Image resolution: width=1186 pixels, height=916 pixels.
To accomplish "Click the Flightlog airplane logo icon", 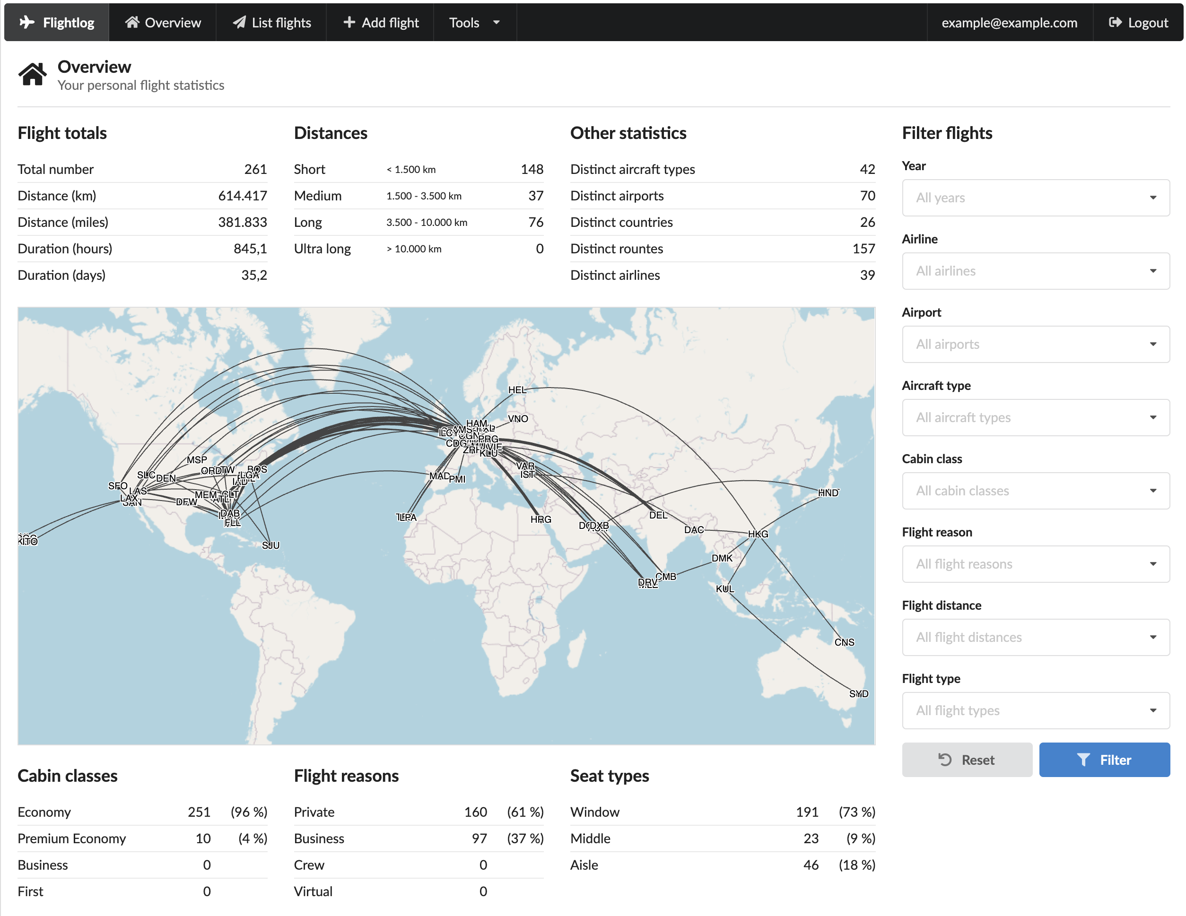I will pos(26,22).
